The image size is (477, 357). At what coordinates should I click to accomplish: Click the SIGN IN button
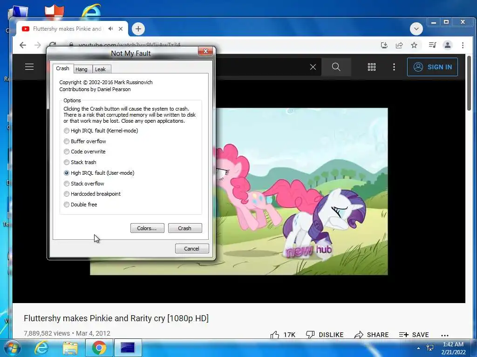click(x=432, y=67)
